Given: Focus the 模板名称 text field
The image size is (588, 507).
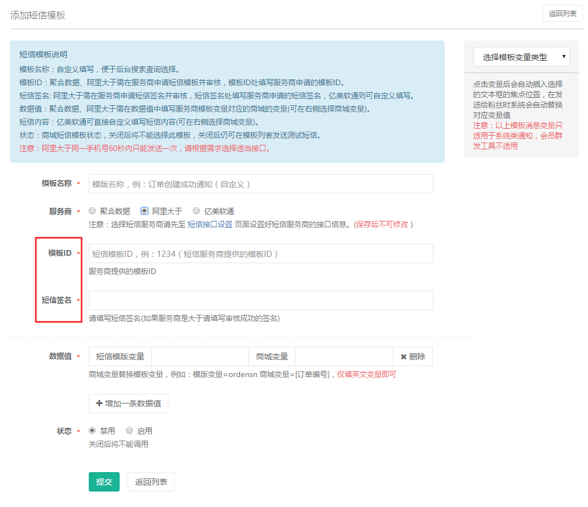Looking at the screenshot, I should click(261, 184).
